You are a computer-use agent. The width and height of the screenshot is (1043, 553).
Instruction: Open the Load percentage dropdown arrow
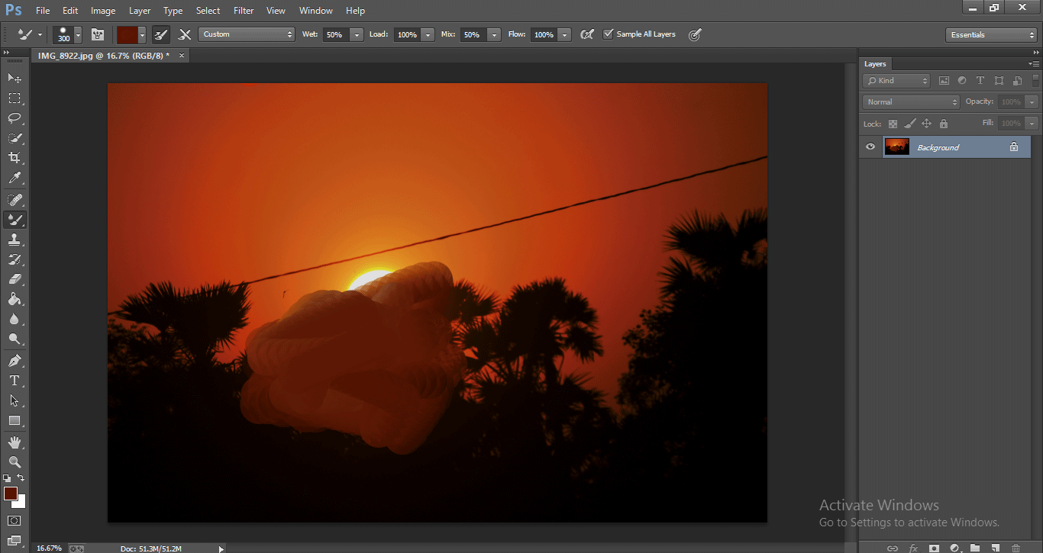pos(428,35)
